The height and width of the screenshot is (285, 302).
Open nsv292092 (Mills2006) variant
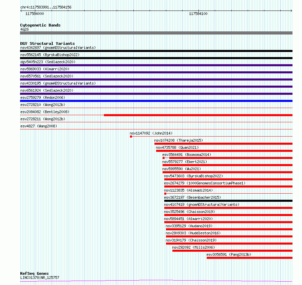193,247
